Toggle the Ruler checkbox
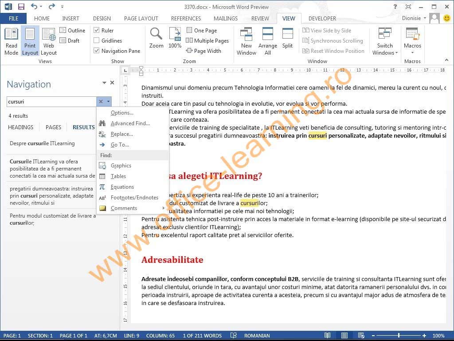The image size is (454, 341). click(97, 30)
